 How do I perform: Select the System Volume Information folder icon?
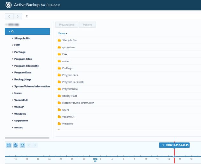(x=59, y=103)
